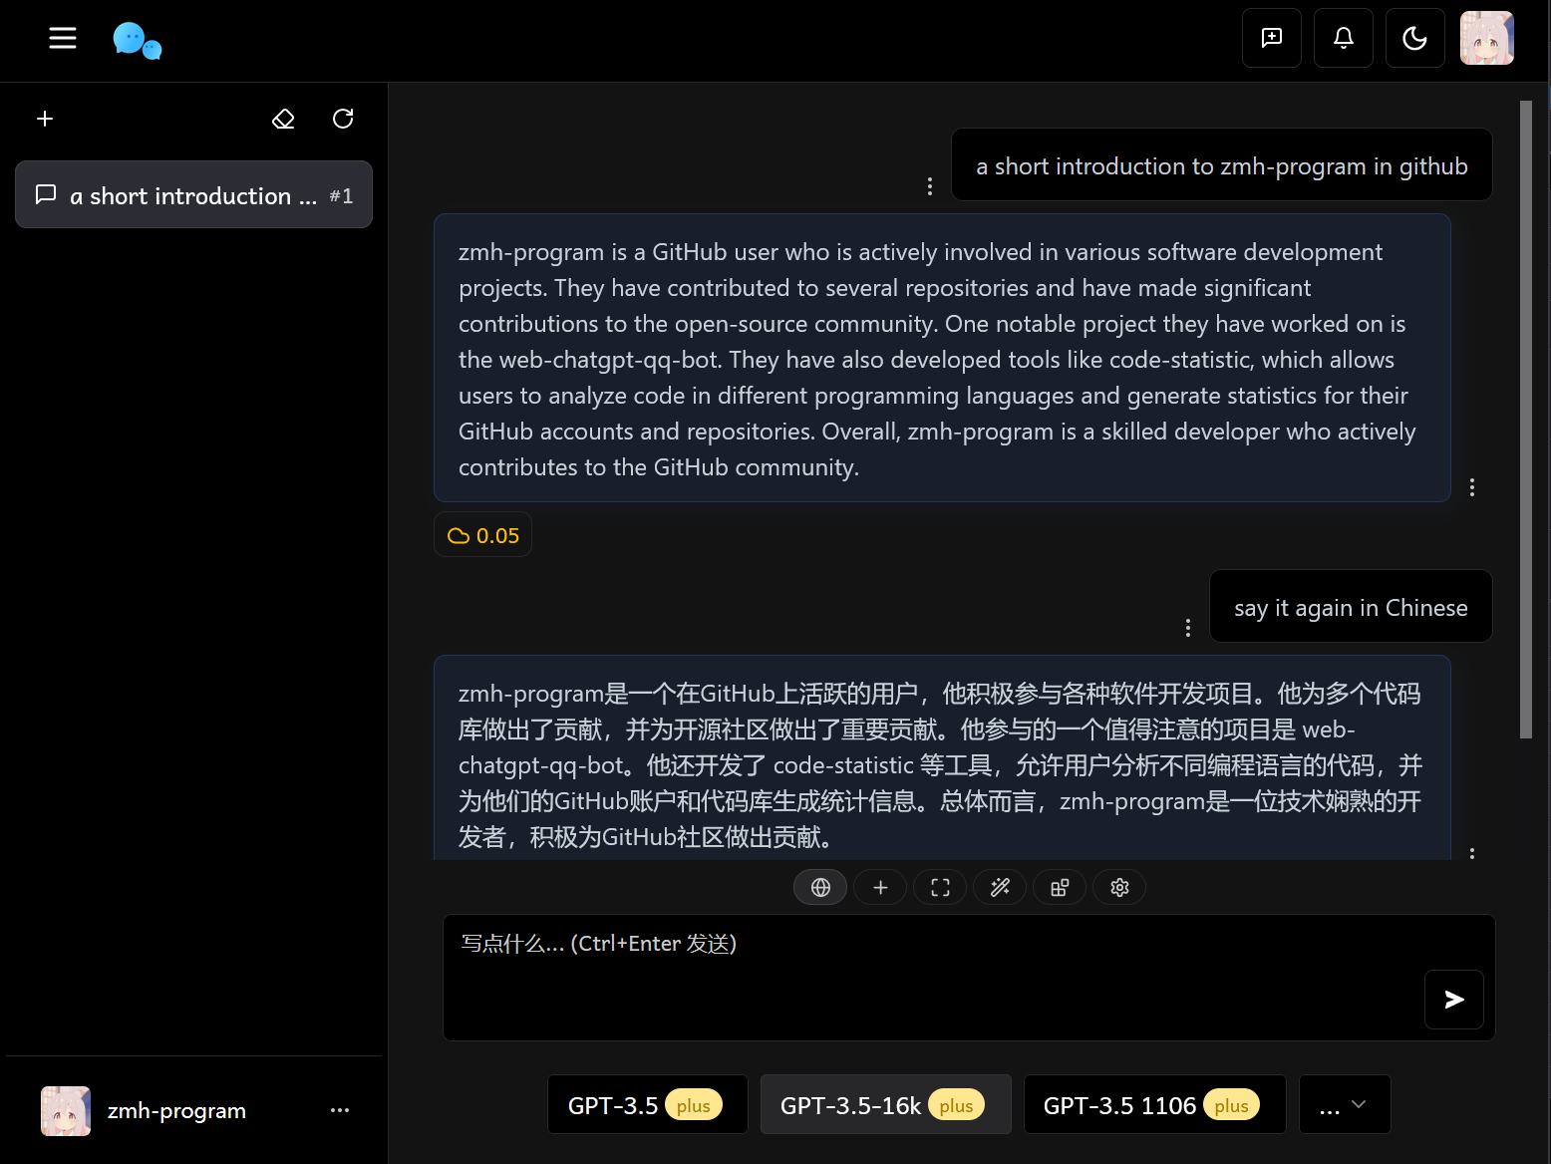Open the feedback message icon

point(1272,38)
